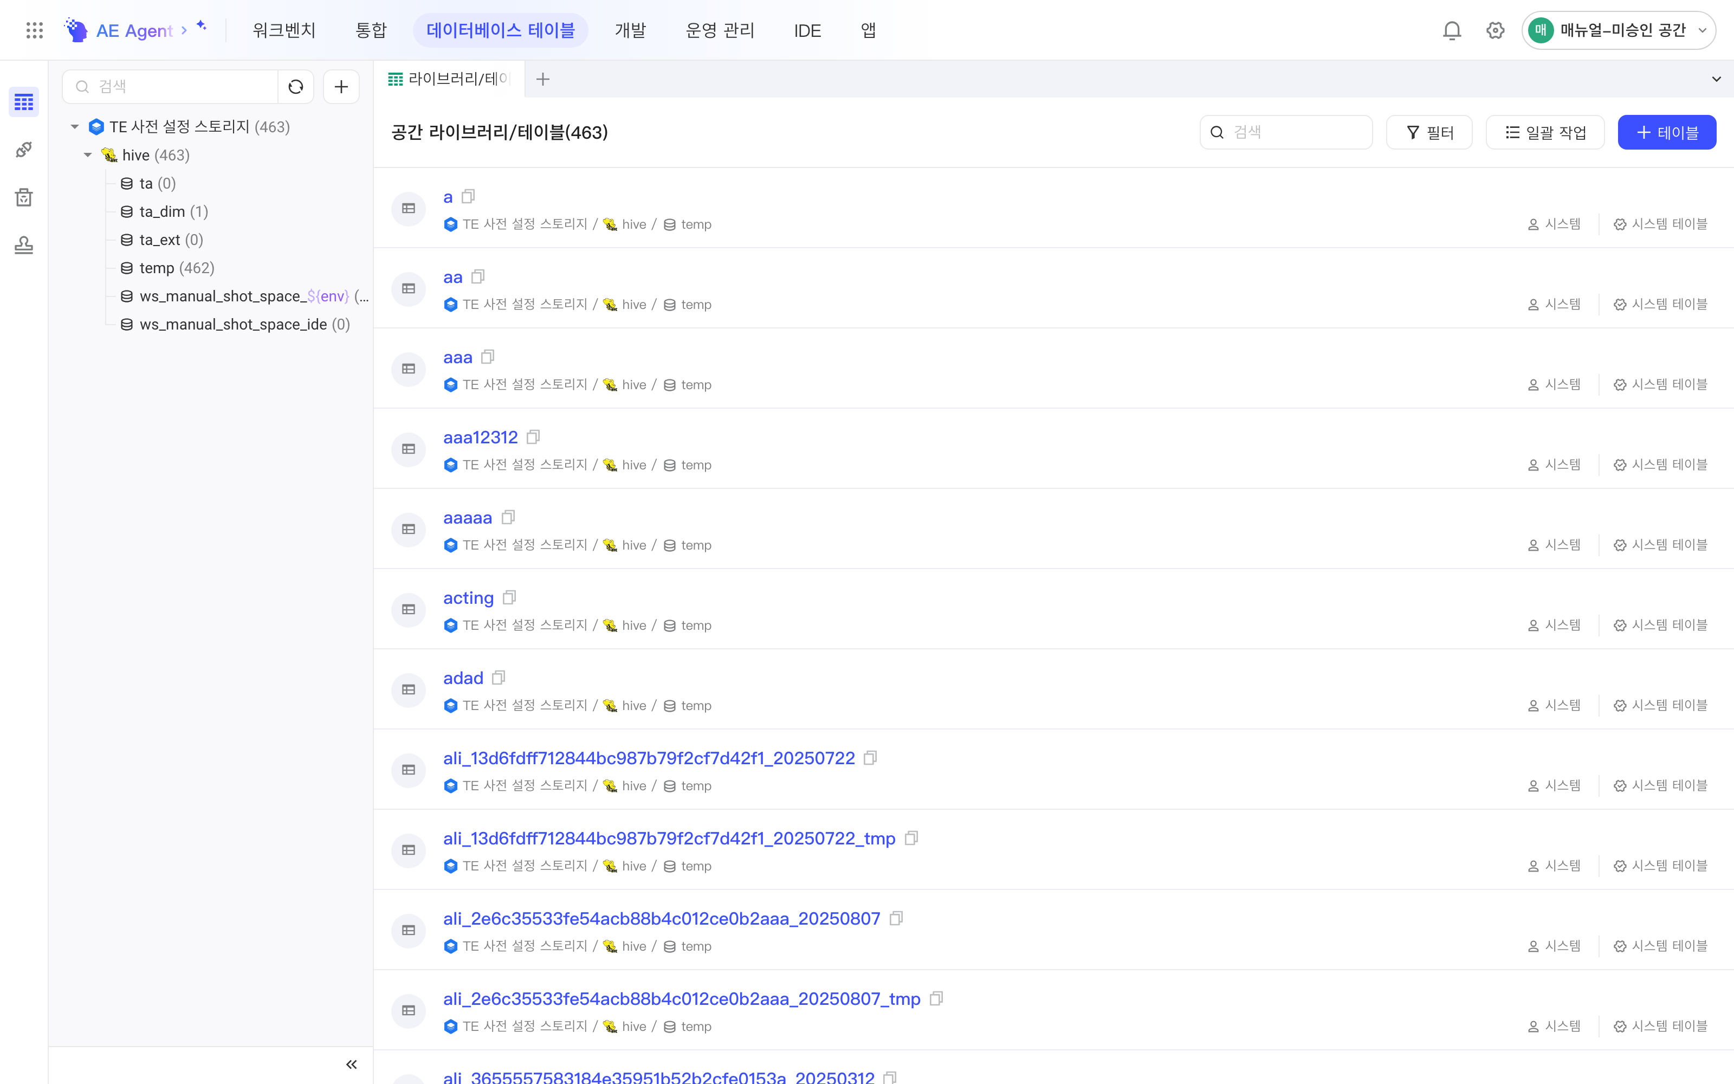The height and width of the screenshot is (1084, 1734).
Task: Focus the tree search field
Action: pos(171,87)
